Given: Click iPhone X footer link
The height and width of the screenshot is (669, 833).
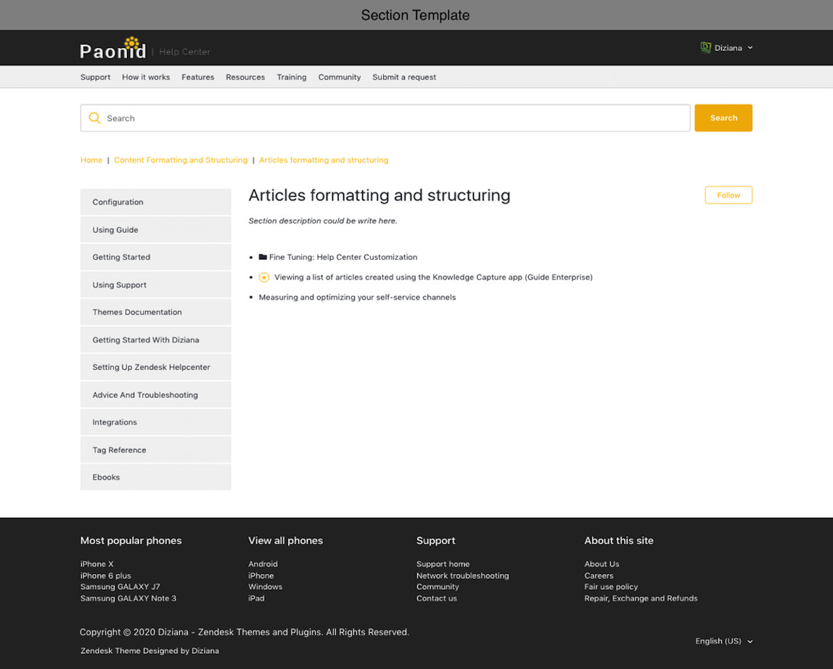Looking at the screenshot, I should tap(97, 564).
